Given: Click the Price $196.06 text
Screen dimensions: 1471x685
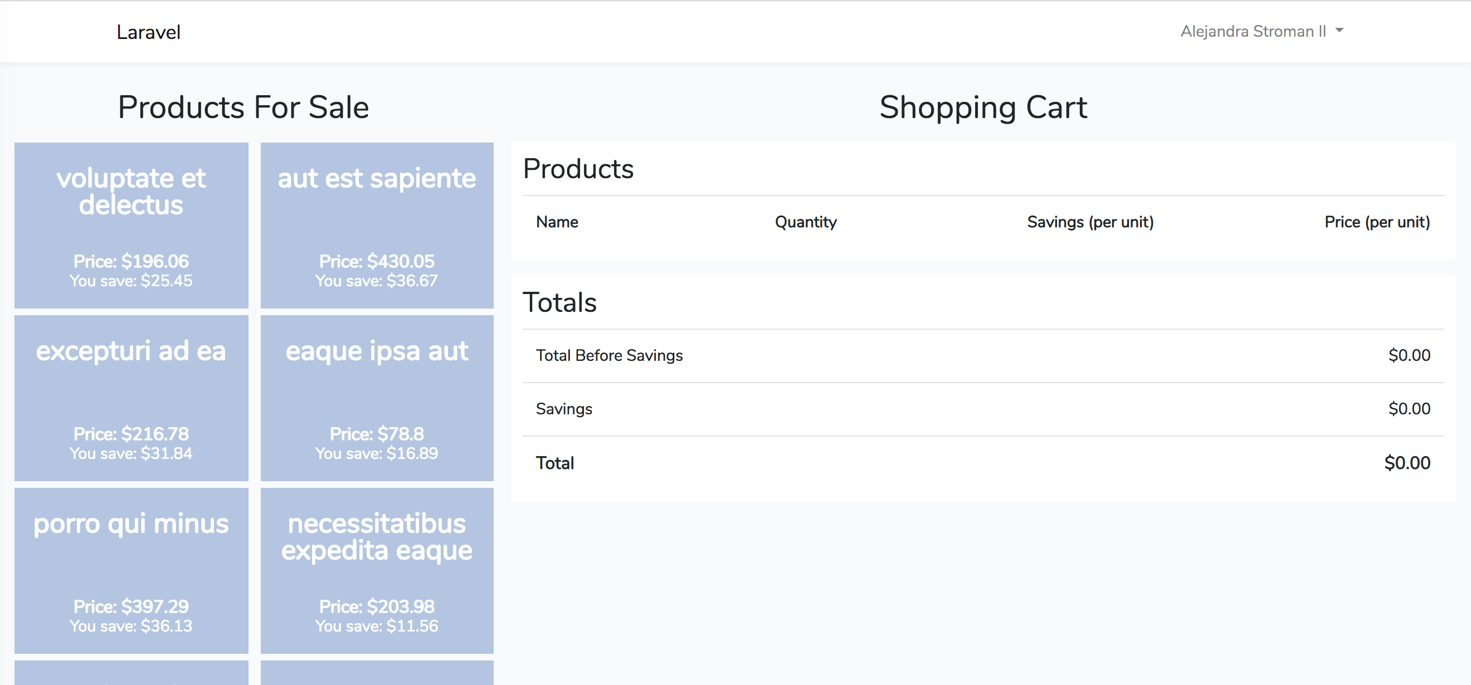Looking at the screenshot, I should point(131,261).
